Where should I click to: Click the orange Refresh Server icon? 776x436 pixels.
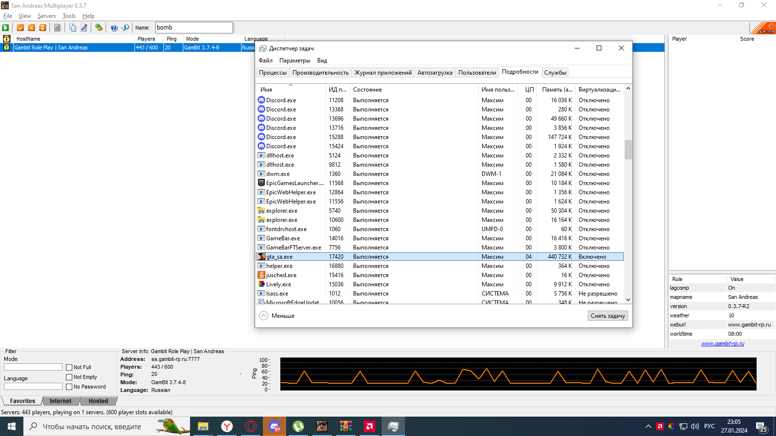click(43, 28)
